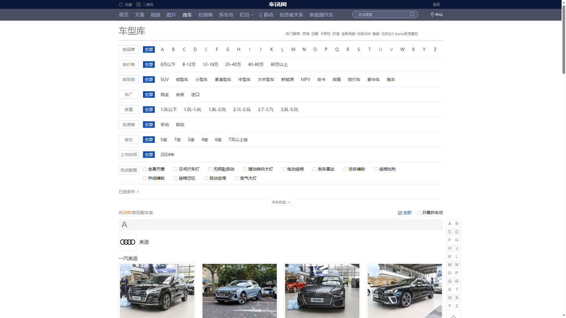Enable 电动座椅 filter checkbox
This screenshot has width=566, height=318.
click(284, 169)
